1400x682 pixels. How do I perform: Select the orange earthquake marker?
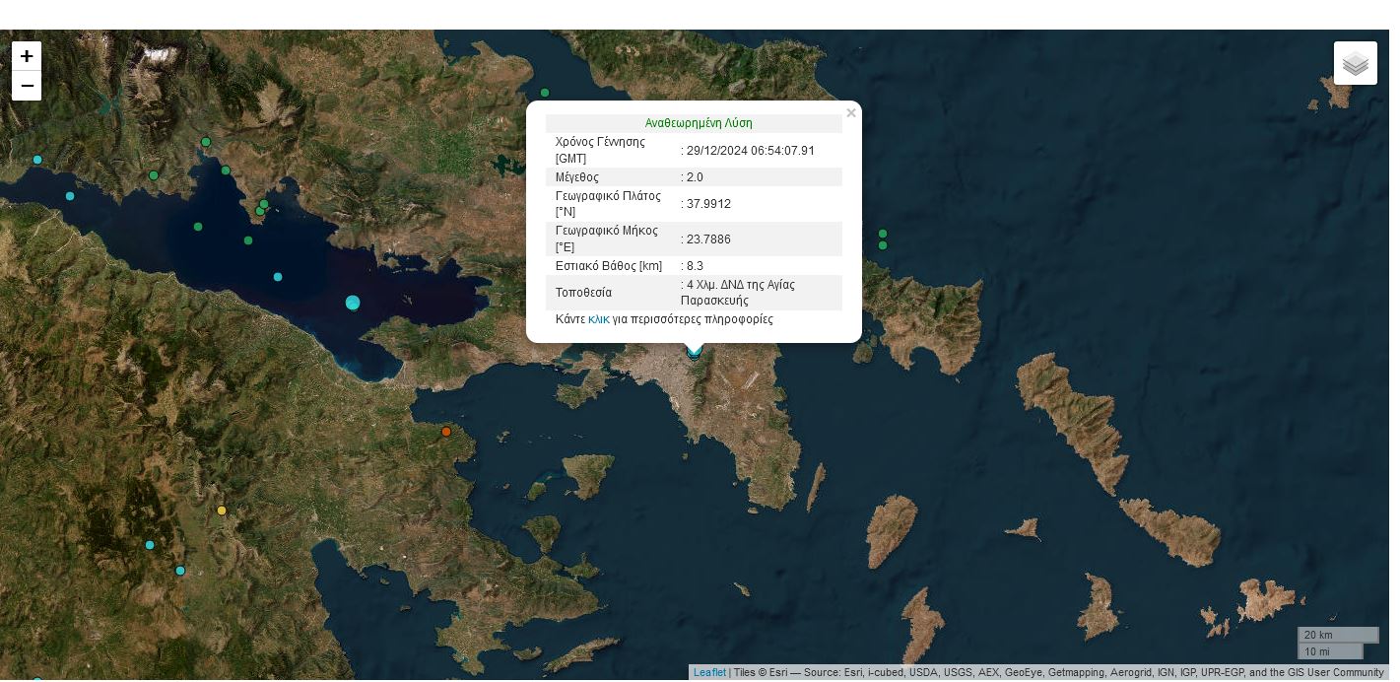tap(446, 432)
